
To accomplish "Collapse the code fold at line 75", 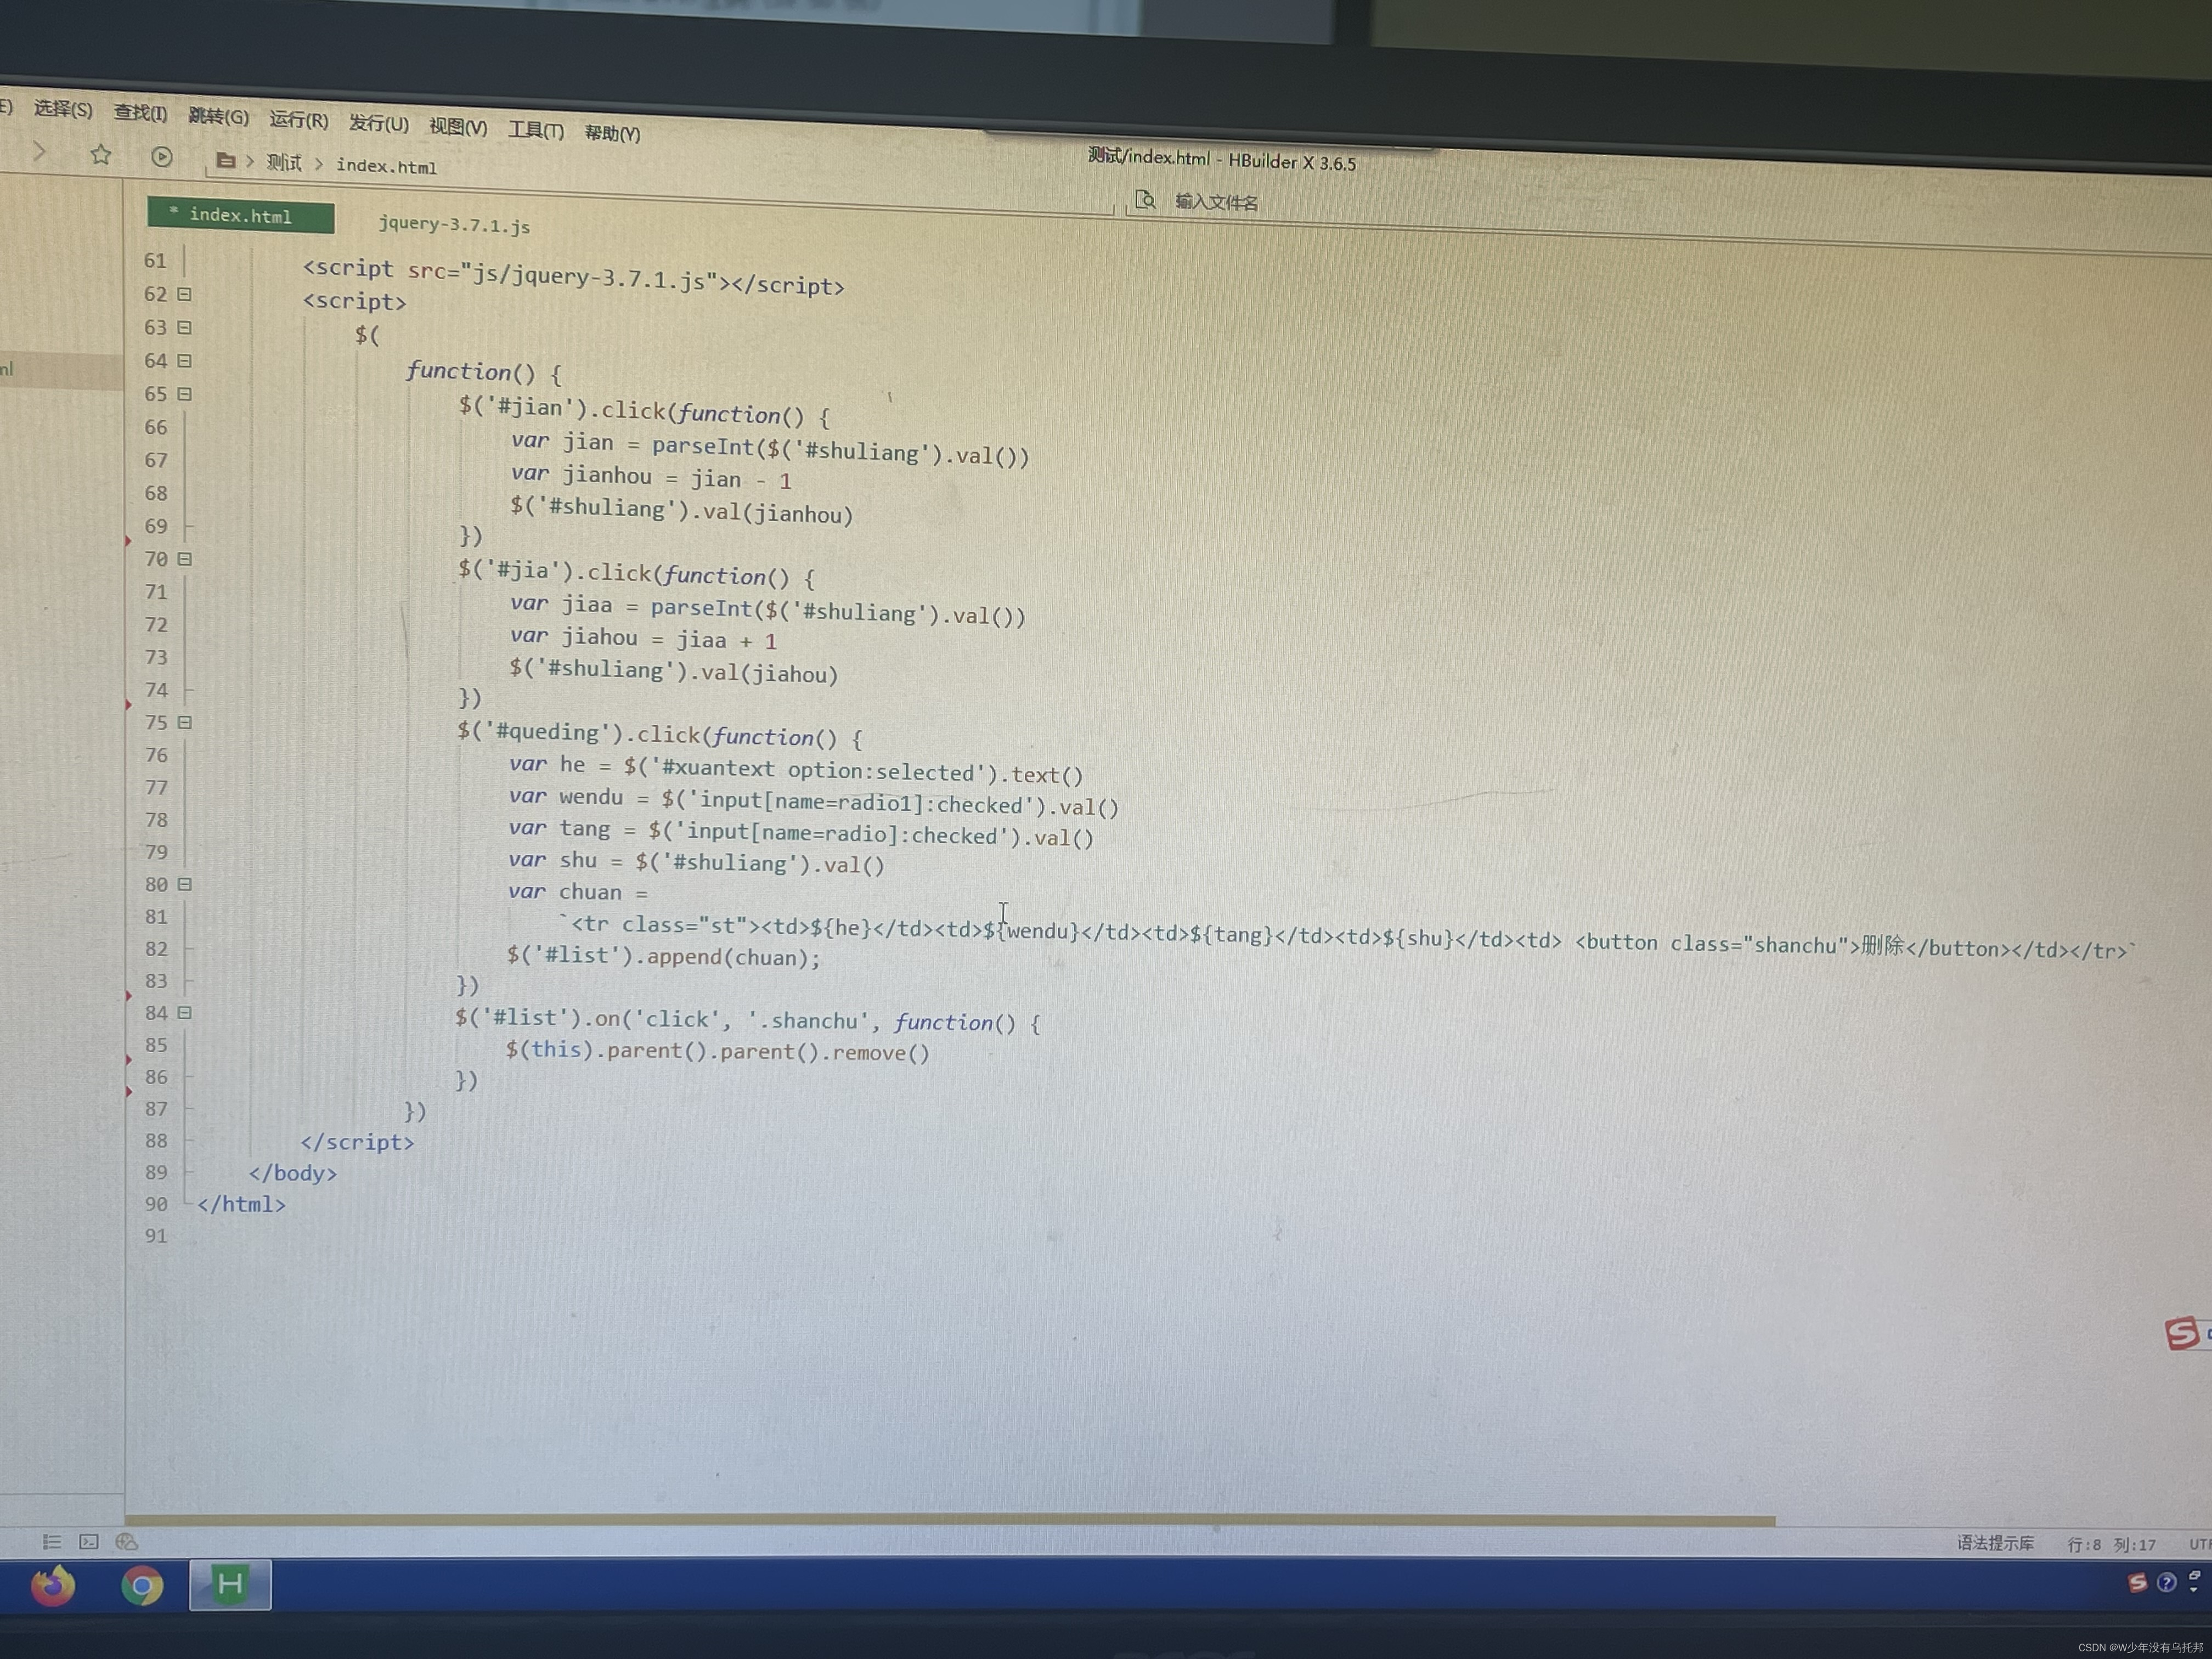I will point(185,722).
